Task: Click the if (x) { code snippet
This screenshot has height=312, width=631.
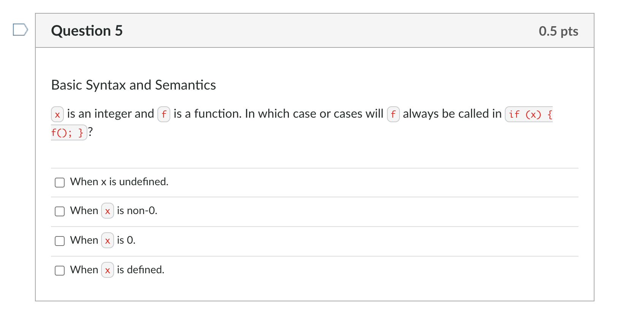Action: 529,114
